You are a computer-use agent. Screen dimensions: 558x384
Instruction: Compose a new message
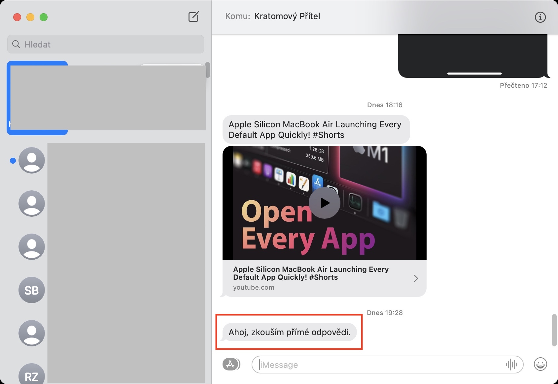point(194,17)
